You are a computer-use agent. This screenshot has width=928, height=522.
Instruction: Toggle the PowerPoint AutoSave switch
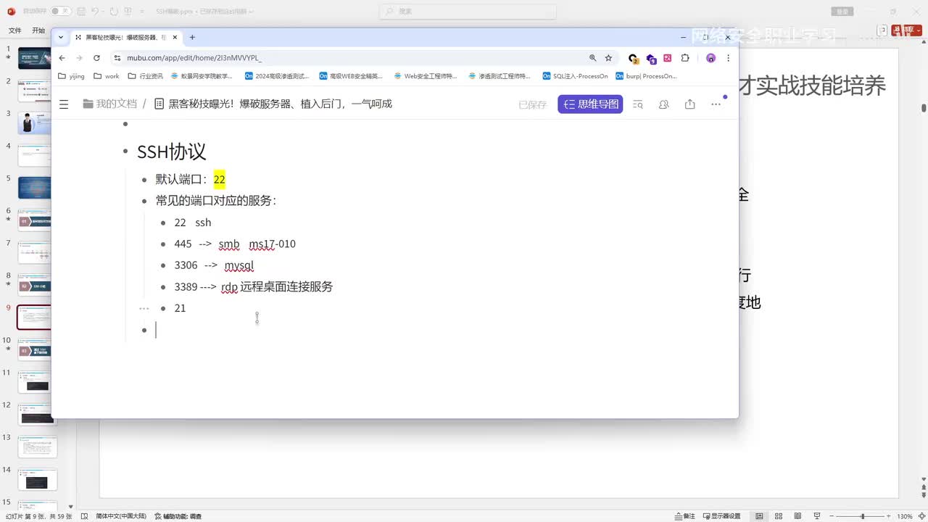[60, 11]
